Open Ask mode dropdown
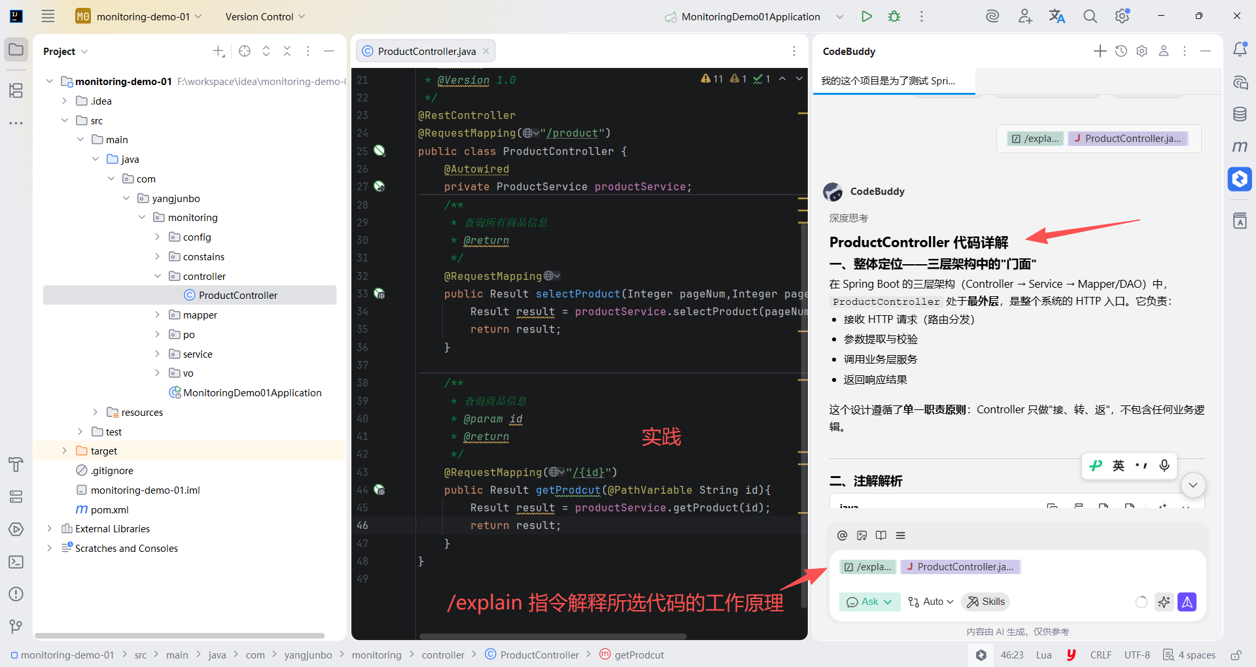1256x667 pixels. 869,602
